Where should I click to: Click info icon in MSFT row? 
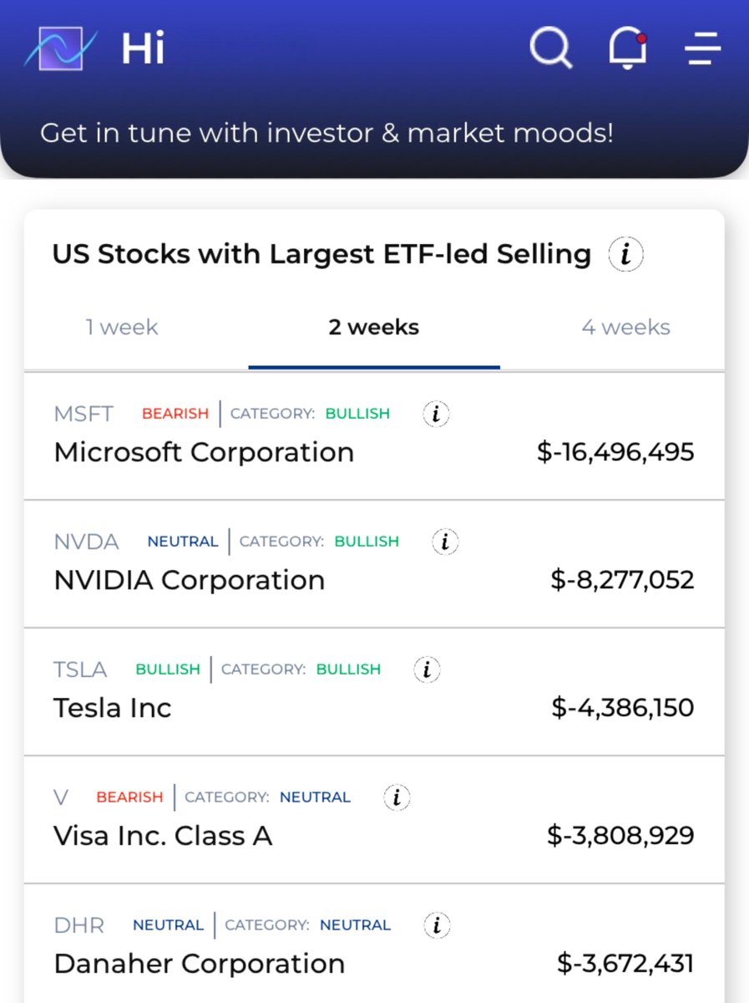click(x=436, y=414)
